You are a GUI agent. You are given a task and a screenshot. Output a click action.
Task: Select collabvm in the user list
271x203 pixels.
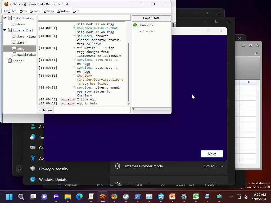[x=146, y=31]
